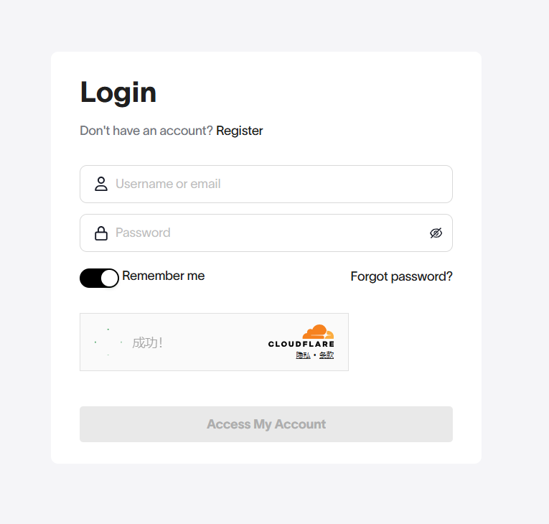This screenshot has width=549, height=524.
Task: Click the Don't have an account? text
Action: 146,131
